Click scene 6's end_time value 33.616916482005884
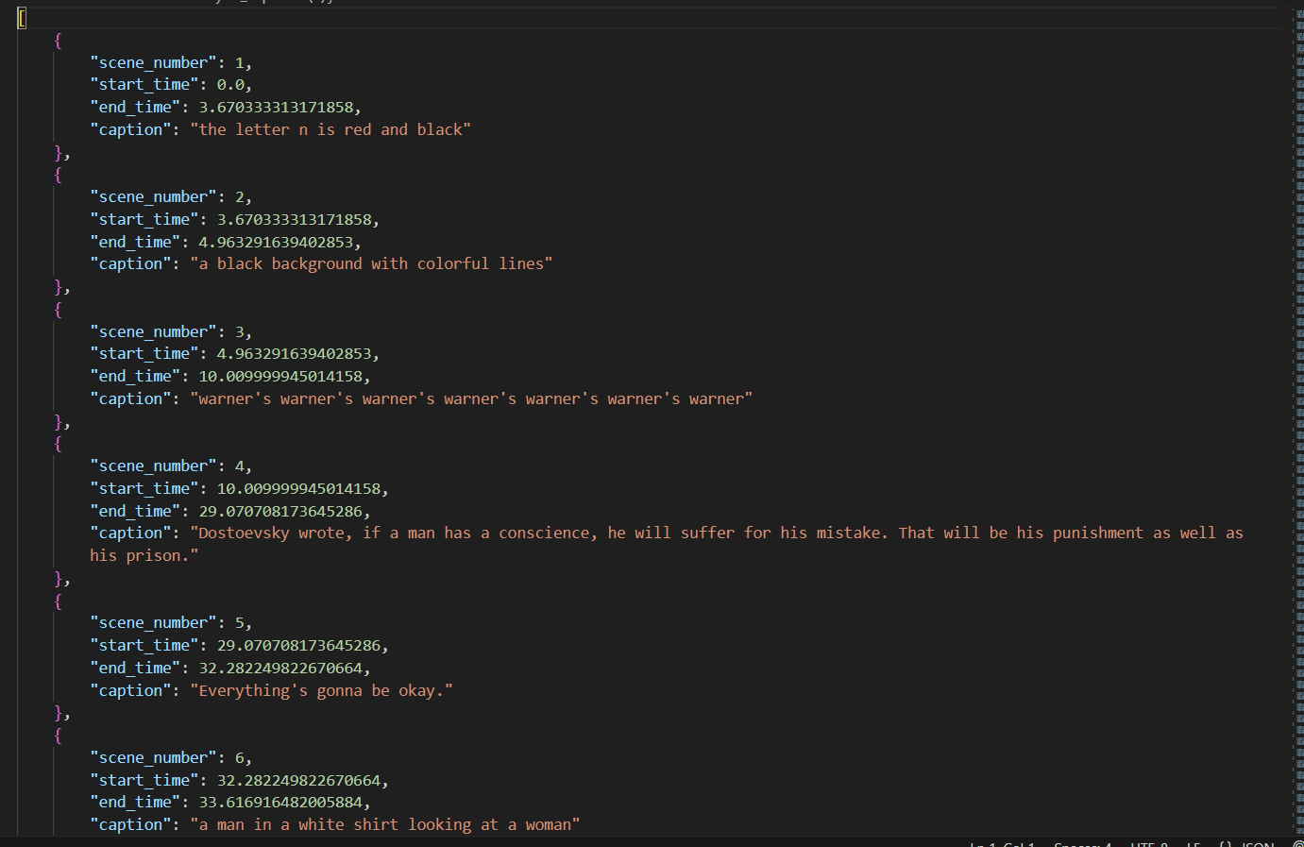 coord(280,803)
